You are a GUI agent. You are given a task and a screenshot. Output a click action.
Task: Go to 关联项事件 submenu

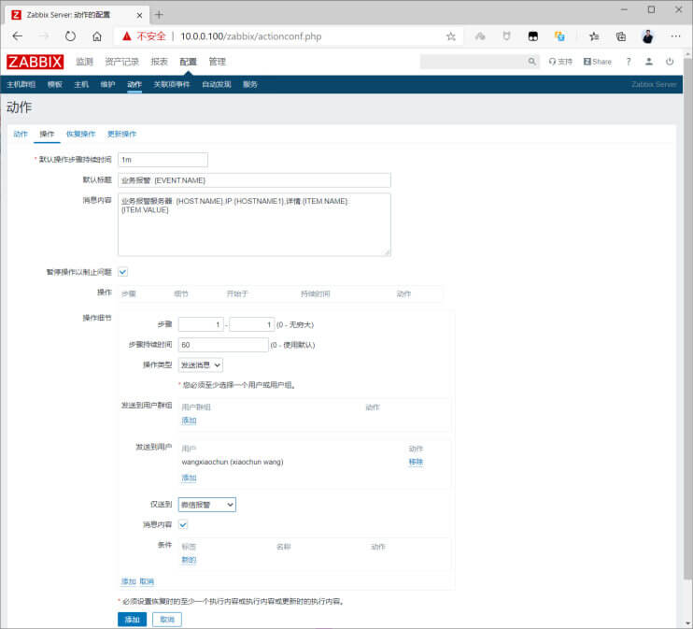point(172,84)
